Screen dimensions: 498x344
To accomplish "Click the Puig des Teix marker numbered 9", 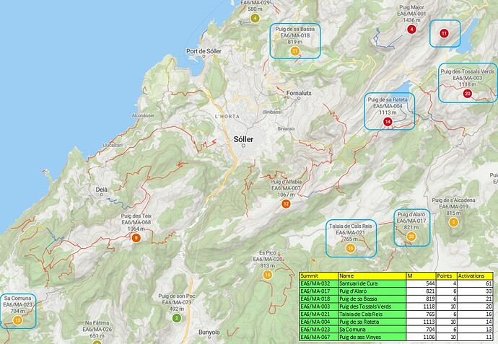I will pos(136,238).
